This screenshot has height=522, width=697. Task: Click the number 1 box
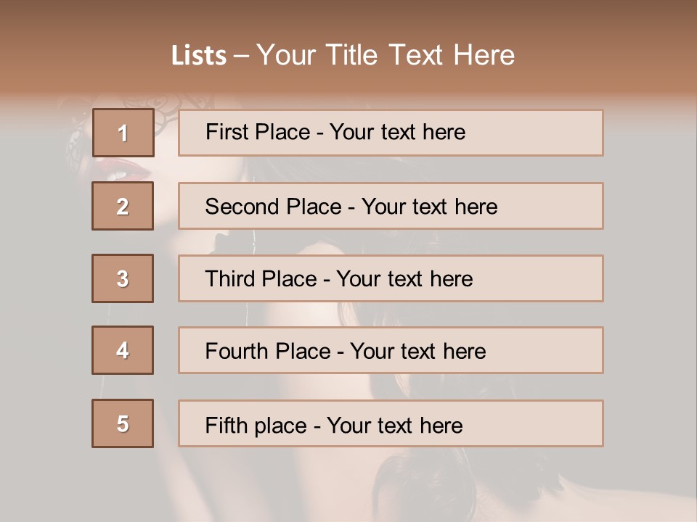coord(123,133)
